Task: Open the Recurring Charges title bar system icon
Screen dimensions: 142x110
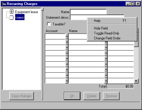Action: 4,4
